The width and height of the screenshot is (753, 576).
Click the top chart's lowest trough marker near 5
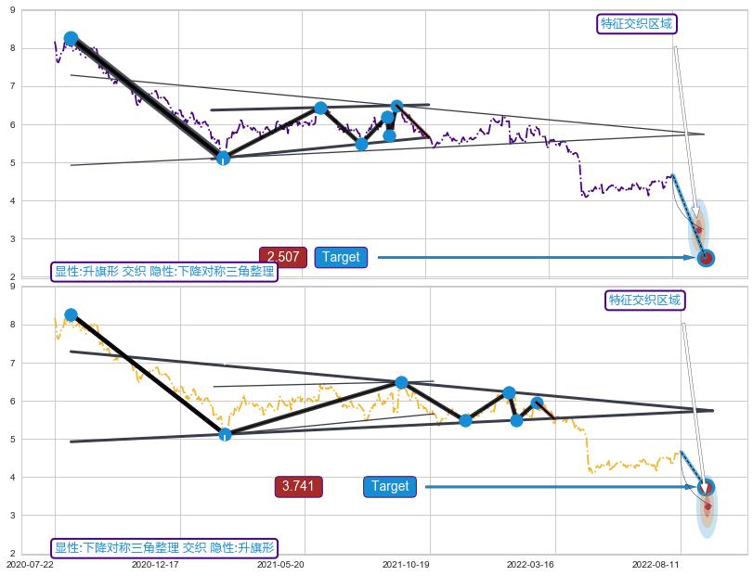point(223,158)
